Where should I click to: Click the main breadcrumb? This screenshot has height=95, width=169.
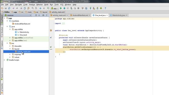pyautogui.click(x=29, y=12)
